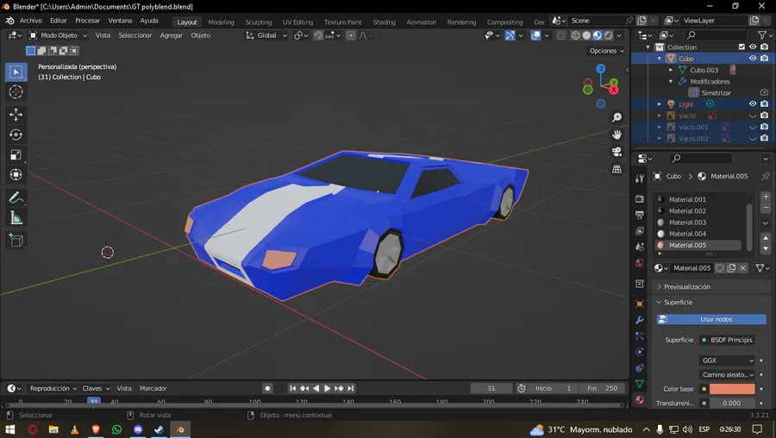
Task: Open World properties tab
Action: pos(640,263)
